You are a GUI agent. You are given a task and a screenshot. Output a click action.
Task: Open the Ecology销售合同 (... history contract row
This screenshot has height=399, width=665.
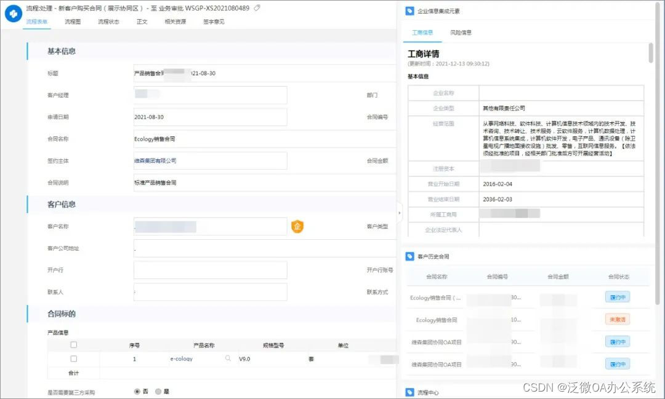point(528,298)
